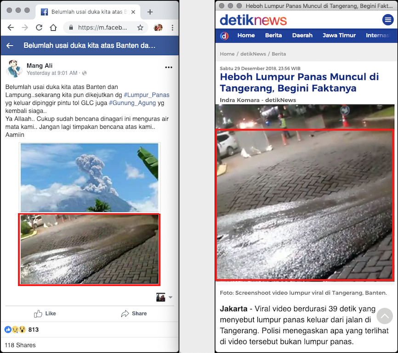
Task: Reload the page in Chrome
Action: point(39,28)
